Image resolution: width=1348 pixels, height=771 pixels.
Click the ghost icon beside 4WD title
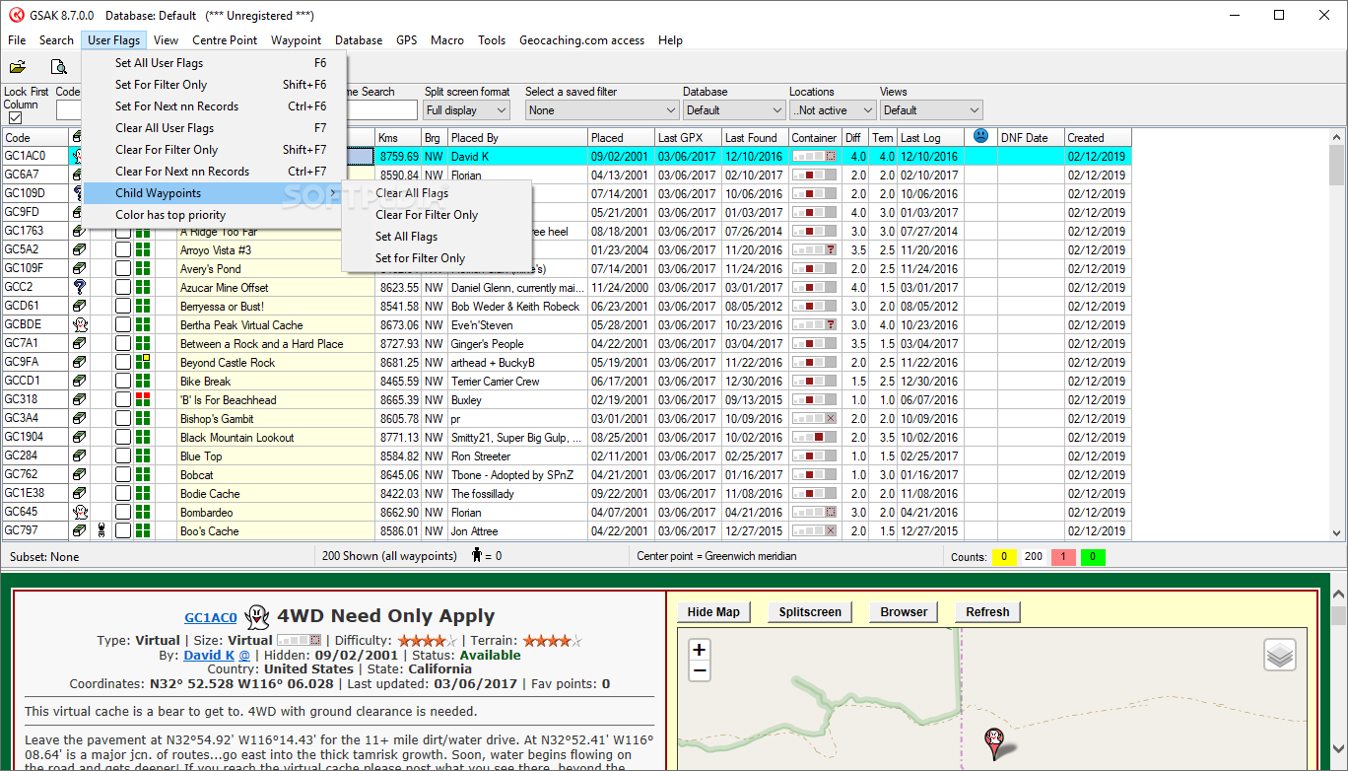coord(256,616)
